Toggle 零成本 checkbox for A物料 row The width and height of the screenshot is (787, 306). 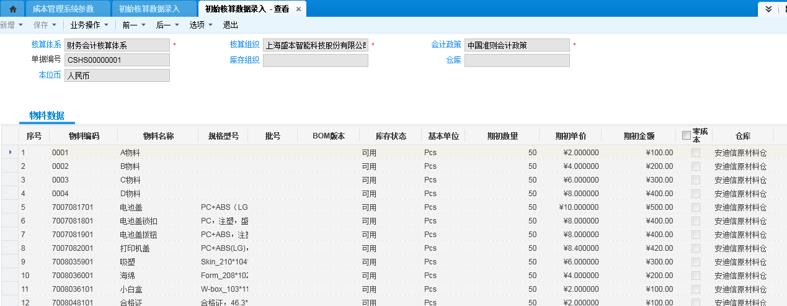(x=696, y=153)
